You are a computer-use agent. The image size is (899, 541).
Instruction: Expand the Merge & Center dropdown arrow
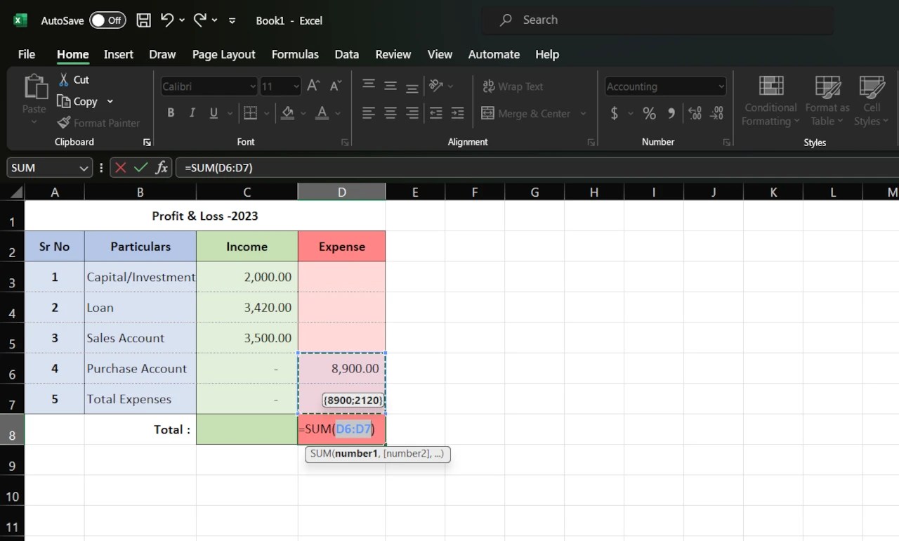[584, 113]
